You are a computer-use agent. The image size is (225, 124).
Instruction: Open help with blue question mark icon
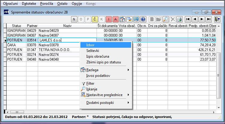(x=143, y=19)
